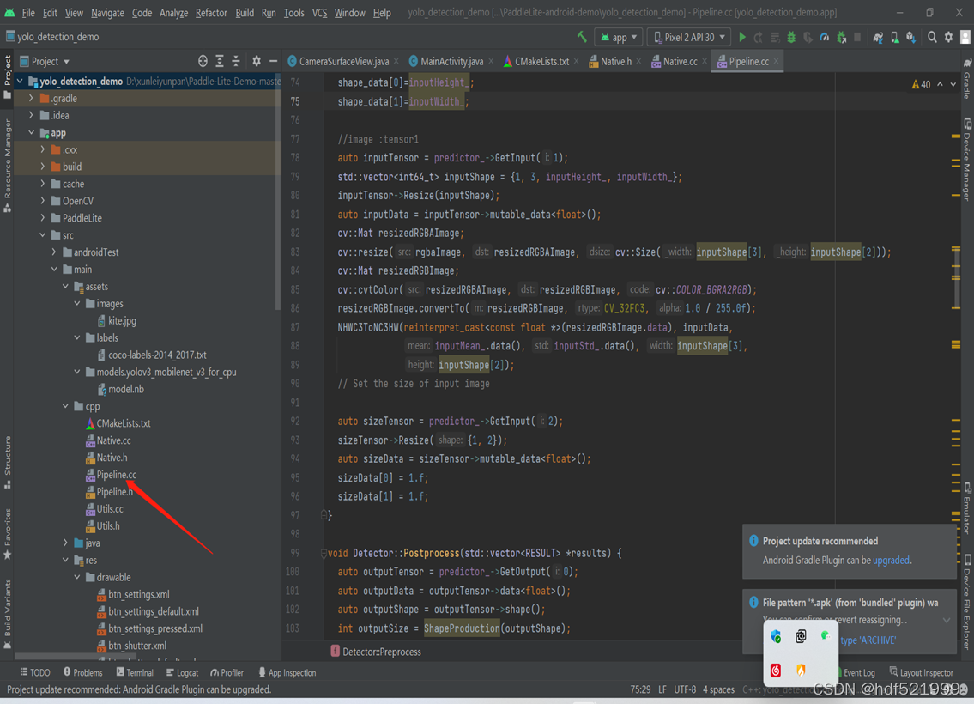The width and height of the screenshot is (974, 704).
Task: Open the Layout Inspector
Action: pos(921,672)
